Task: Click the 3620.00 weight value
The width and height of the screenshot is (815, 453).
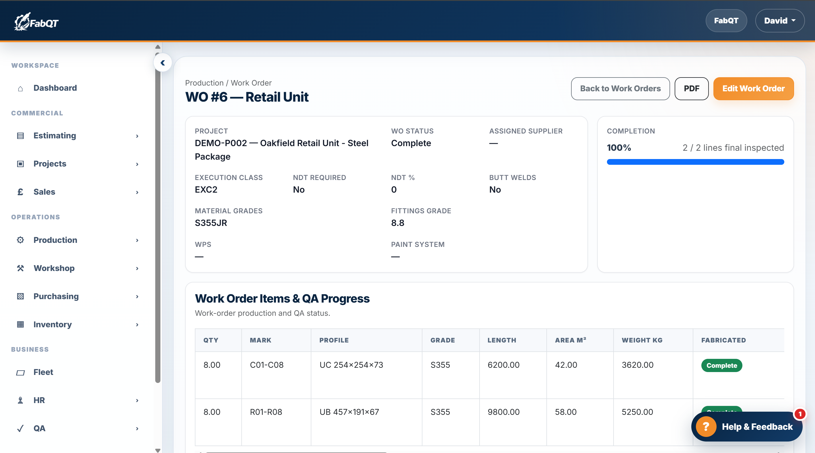Action: click(x=638, y=365)
